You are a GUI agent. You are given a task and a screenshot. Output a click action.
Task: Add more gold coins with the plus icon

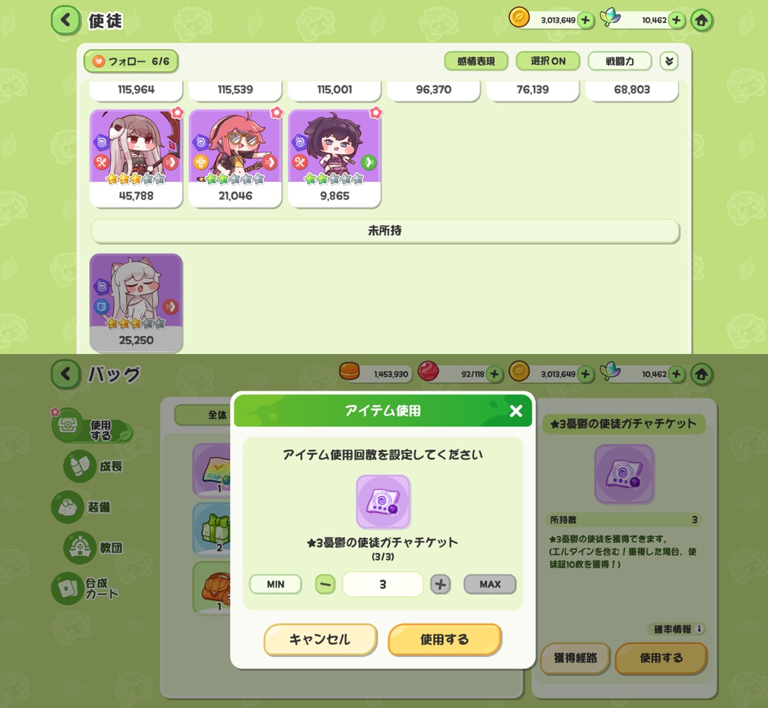[x=585, y=20]
